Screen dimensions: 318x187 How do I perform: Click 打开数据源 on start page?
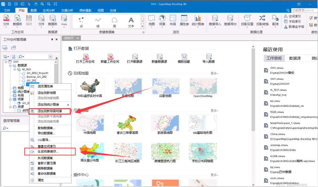(x=135, y=59)
